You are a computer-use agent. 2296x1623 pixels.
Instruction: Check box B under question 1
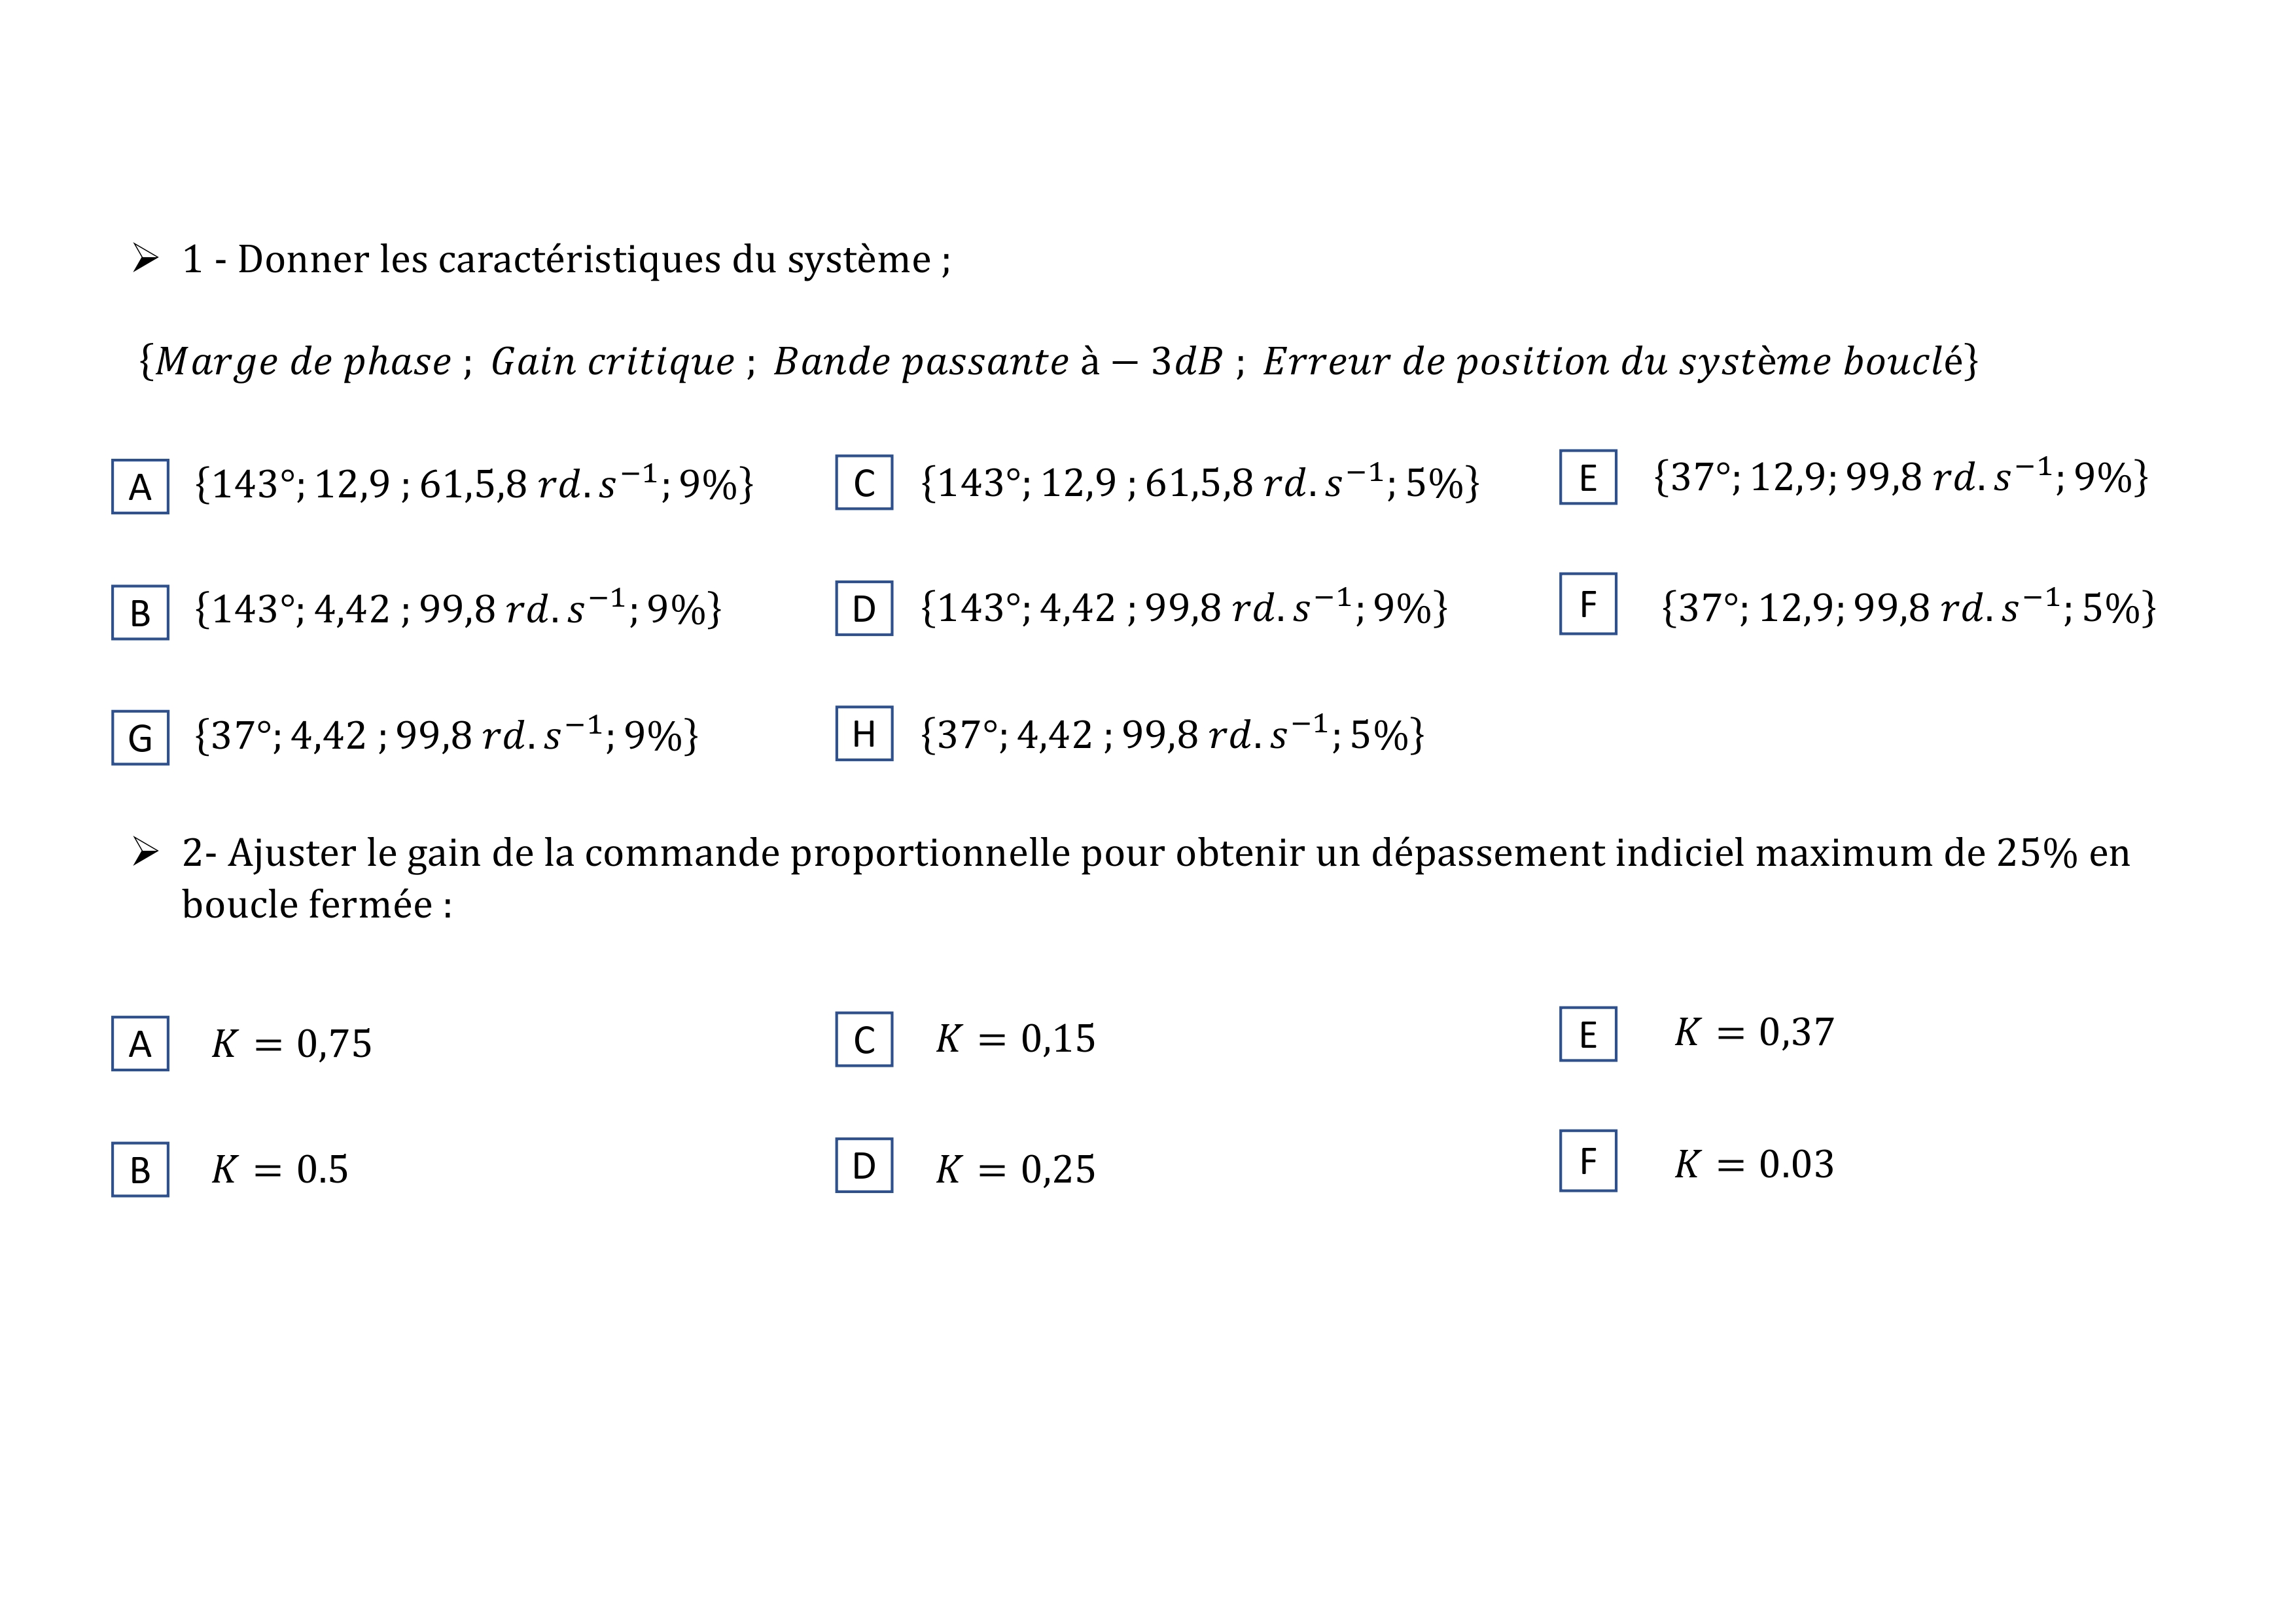140,612
